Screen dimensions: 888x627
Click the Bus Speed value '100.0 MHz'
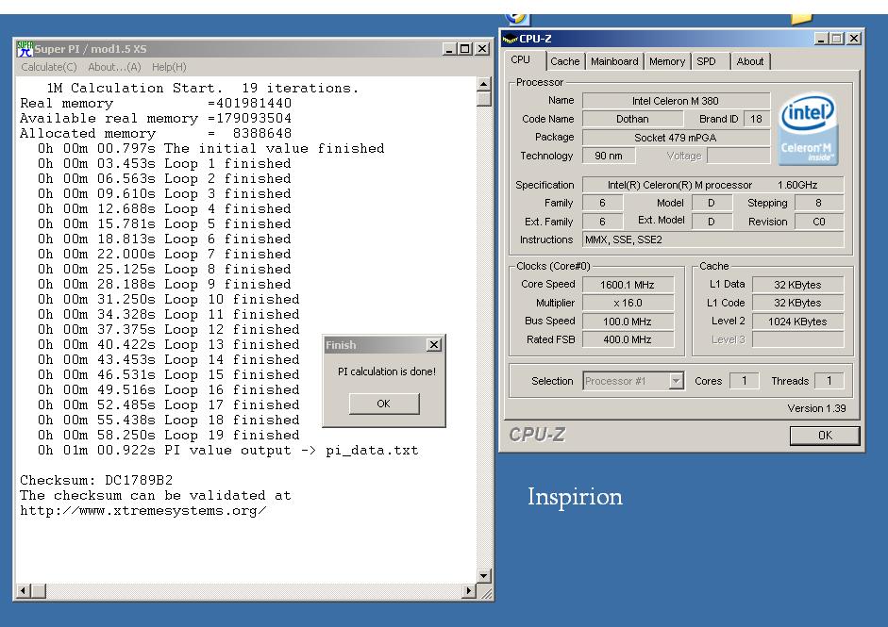pyautogui.click(x=628, y=322)
